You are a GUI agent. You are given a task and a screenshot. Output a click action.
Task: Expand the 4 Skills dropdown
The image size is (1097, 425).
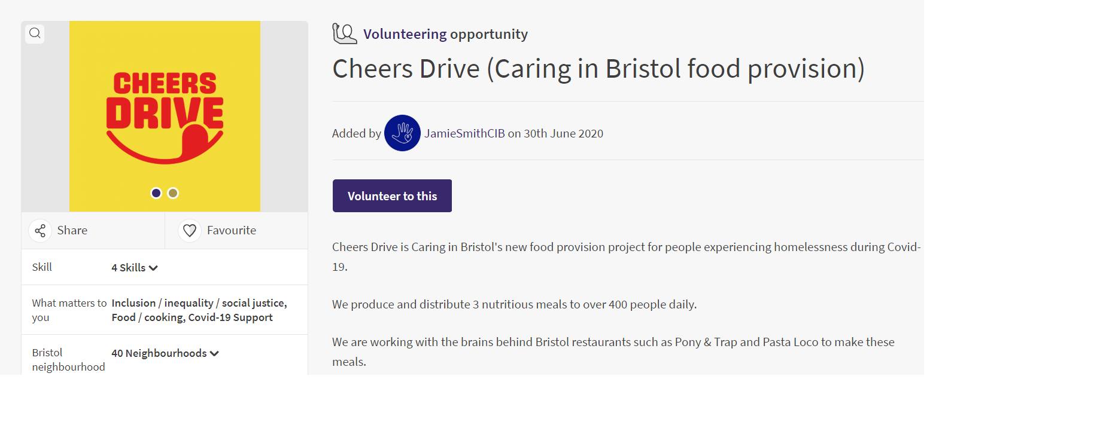click(x=135, y=268)
